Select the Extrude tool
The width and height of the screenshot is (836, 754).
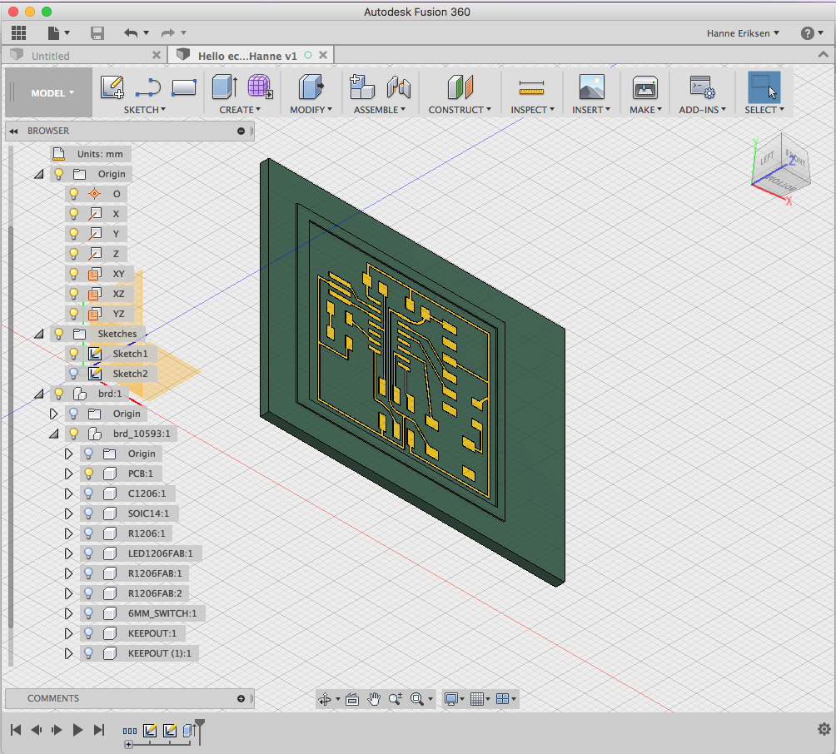coord(225,87)
